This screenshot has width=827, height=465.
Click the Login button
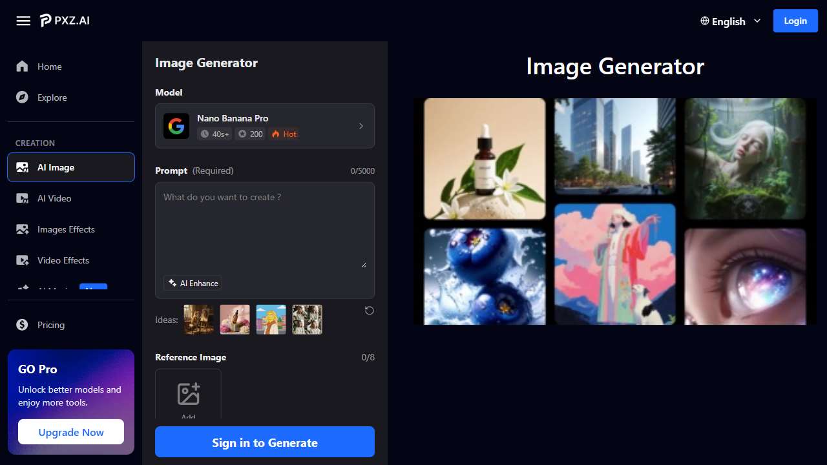pos(795,21)
